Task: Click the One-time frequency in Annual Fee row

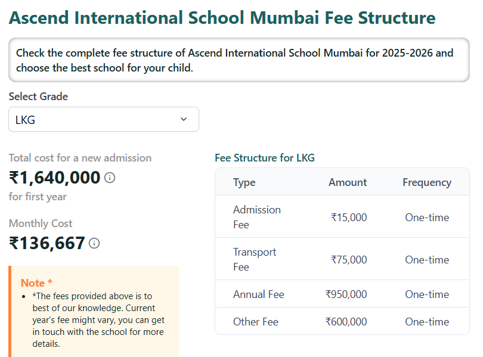Action: [x=427, y=294]
